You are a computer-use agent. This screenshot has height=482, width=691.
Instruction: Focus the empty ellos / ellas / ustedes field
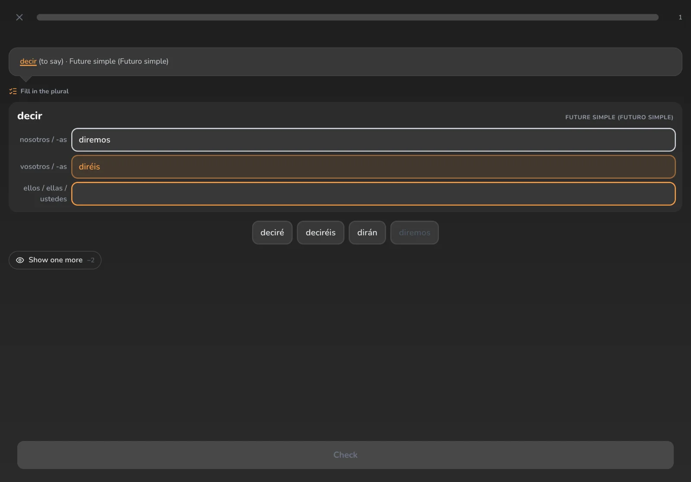pyautogui.click(x=373, y=193)
